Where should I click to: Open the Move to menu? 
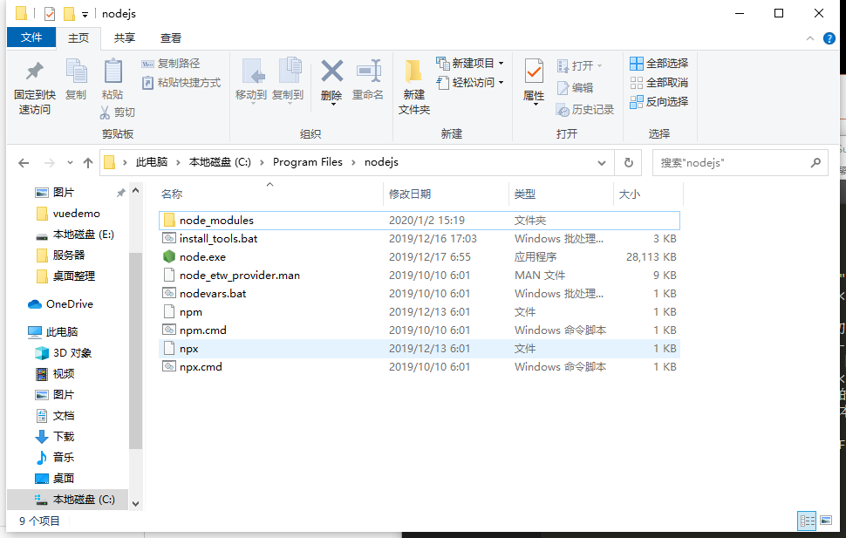click(x=251, y=81)
